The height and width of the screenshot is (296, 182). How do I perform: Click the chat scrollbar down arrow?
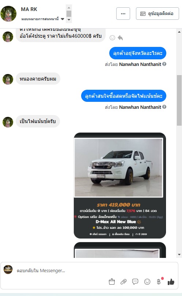179,255
